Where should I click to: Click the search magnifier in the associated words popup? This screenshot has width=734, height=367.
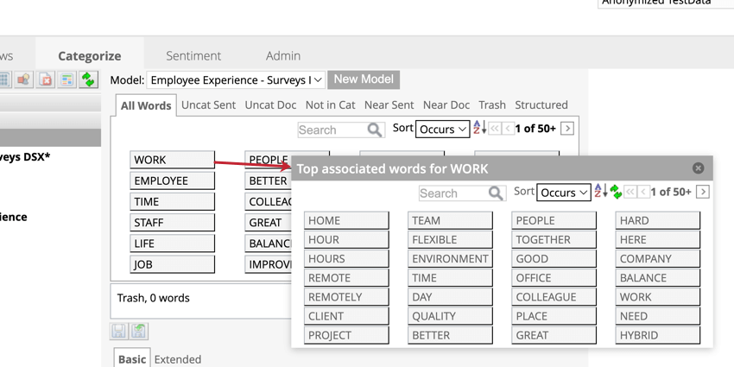click(x=496, y=193)
